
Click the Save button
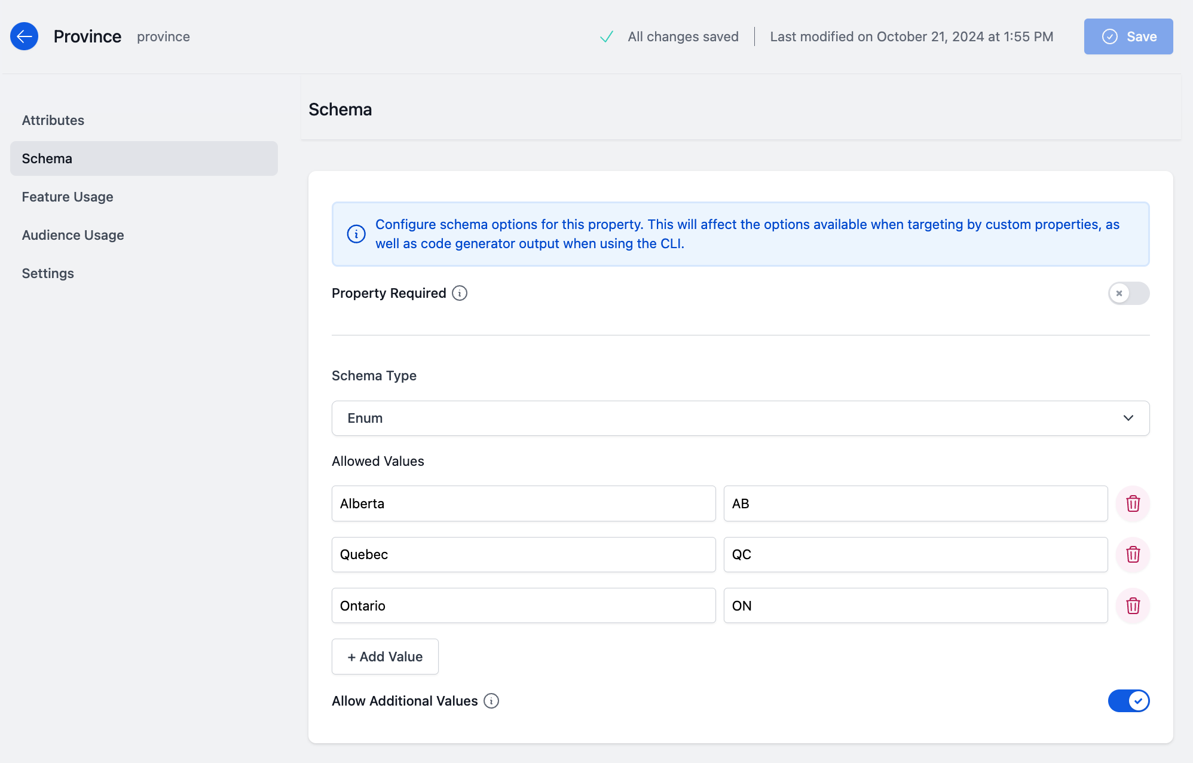tap(1128, 36)
